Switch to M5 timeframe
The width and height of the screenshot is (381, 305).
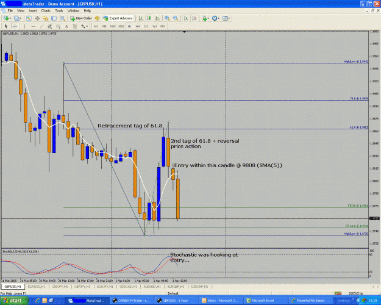[x=104, y=26]
